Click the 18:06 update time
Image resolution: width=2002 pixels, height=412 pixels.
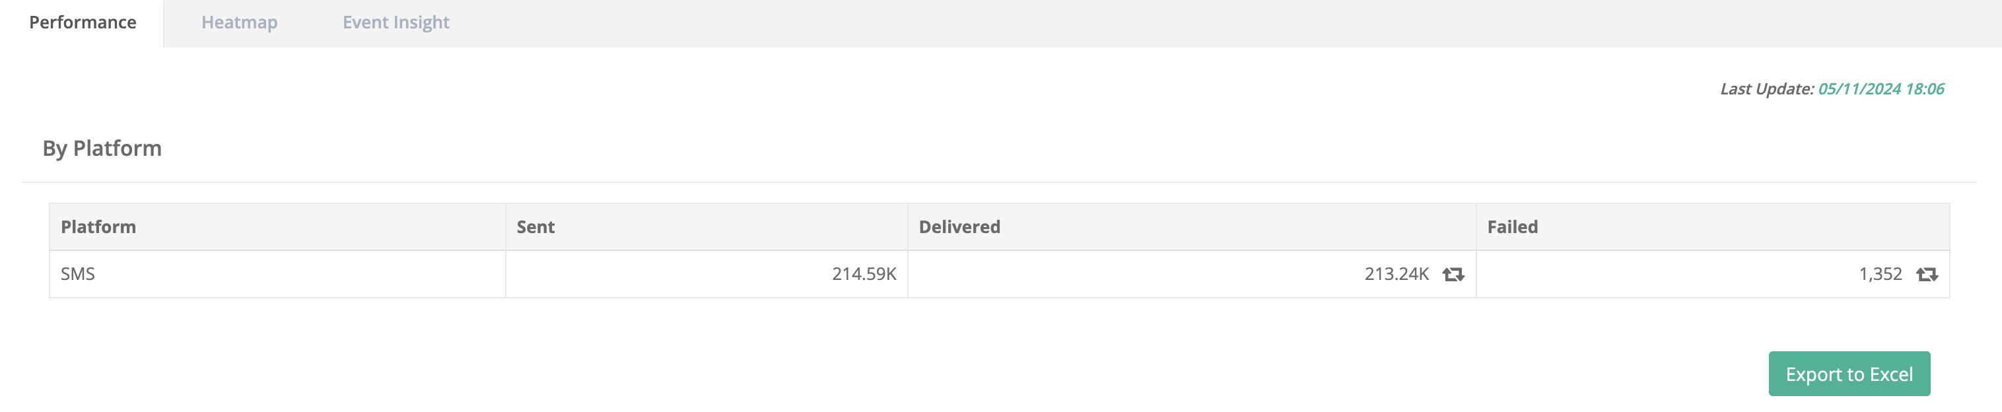point(1924,89)
